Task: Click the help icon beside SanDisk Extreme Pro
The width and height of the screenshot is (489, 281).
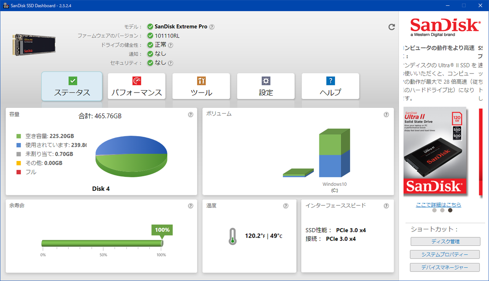Action: [x=212, y=27]
